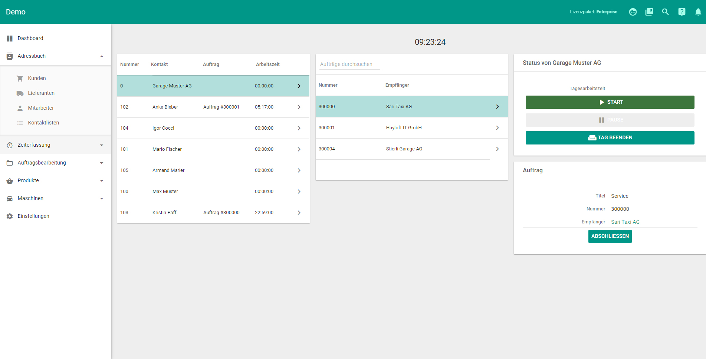Image resolution: width=706 pixels, height=359 pixels.
Task: Click the smiley face icon in header
Action: point(633,12)
